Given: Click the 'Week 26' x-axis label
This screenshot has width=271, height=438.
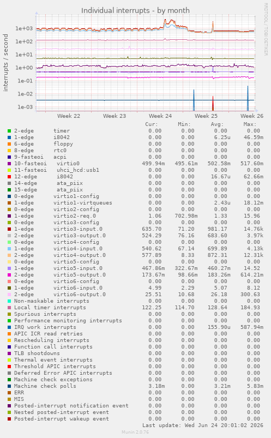Looking at the screenshot, I should (252, 116).
